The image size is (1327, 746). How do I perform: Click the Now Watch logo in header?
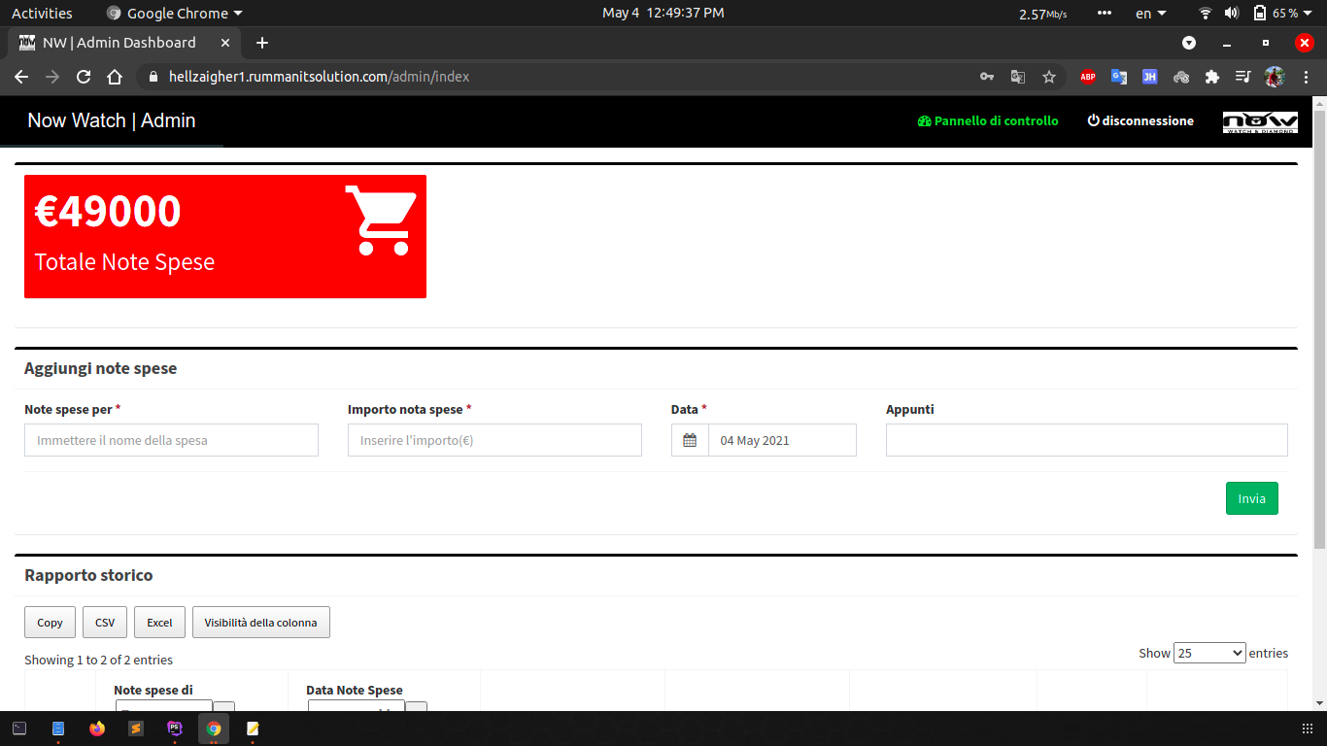[x=1259, y=122]
